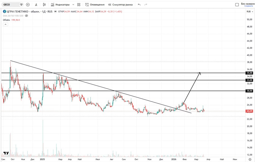Image resolution: width=255 pixels, height=162 pixels.
Task: Toggle visibility of EMA 20/50/100/200 indicator
Action: tap(27, 16)
